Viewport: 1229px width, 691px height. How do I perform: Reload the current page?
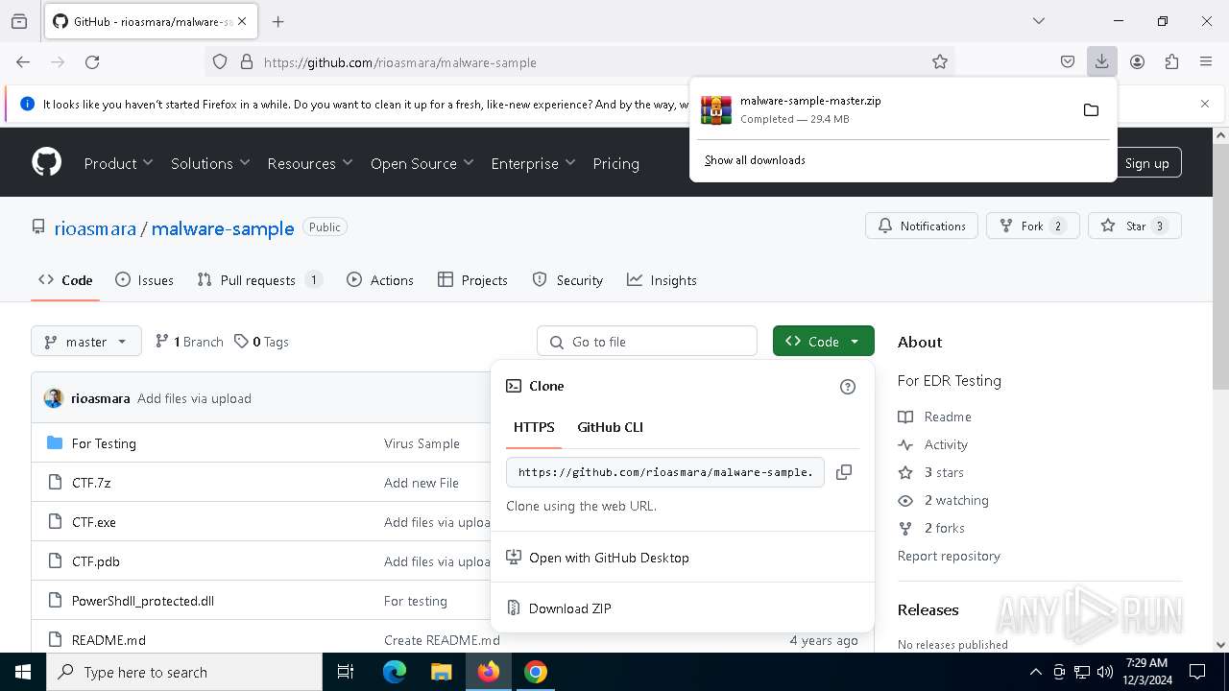click(x=92, y=61)
